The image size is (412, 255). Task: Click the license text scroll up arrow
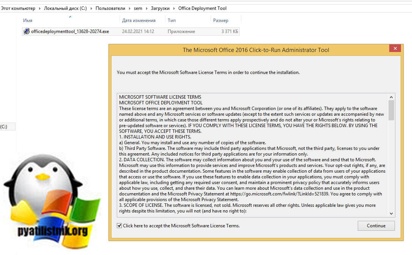tap(391, 97)
